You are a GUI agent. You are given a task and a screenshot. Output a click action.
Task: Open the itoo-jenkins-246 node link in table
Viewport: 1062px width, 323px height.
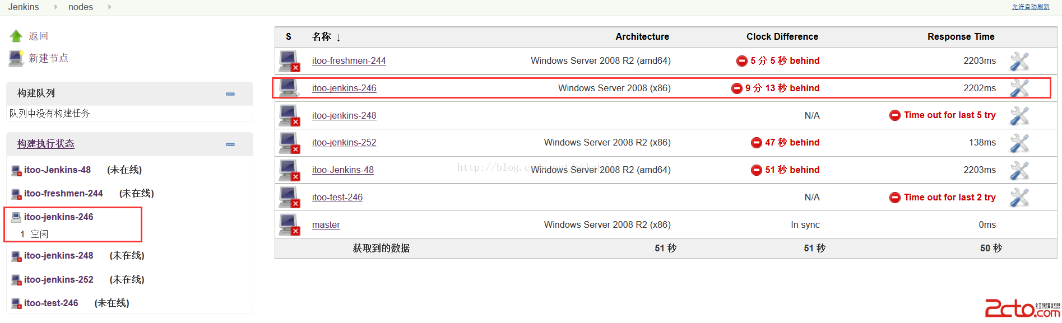[344, 88]
